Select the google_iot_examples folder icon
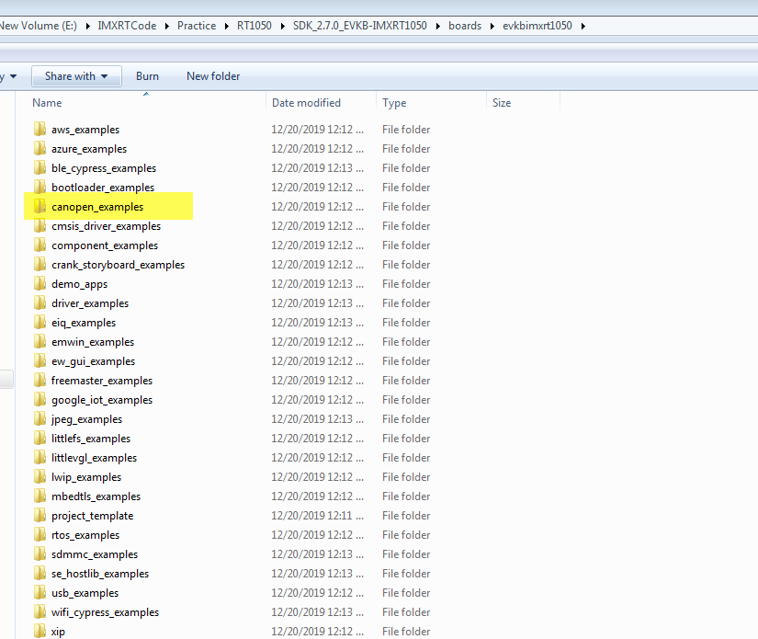The image size is (758, 639). pos(40,400)
